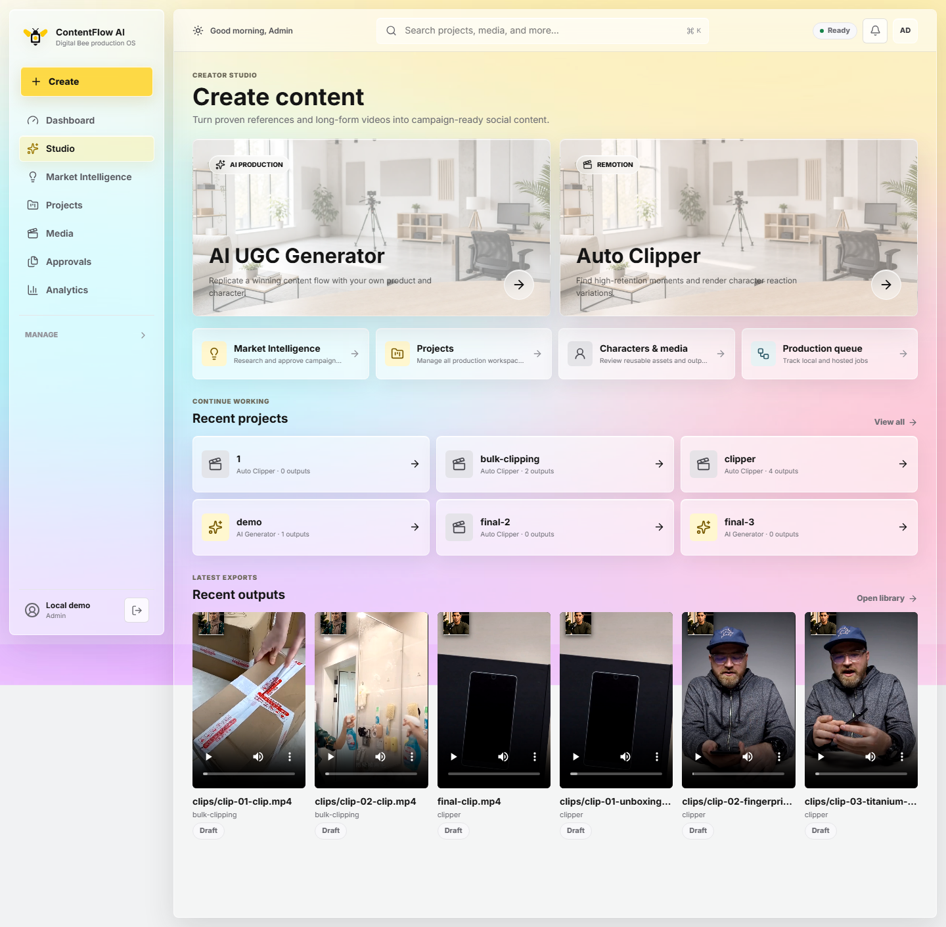
Task: Mute the clip-02-fingerprint video
Action: click(748, 757)
